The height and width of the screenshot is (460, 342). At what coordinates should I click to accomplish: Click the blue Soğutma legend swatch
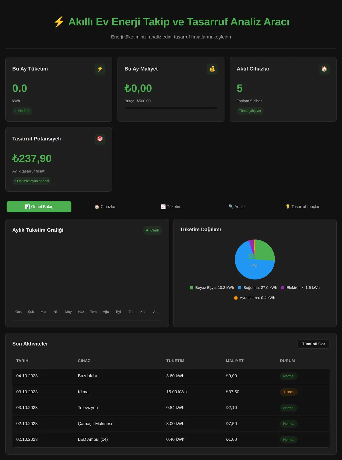coord(240,288)
